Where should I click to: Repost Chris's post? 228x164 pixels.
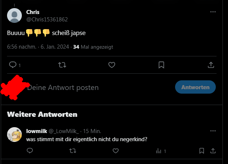point(62,65)
